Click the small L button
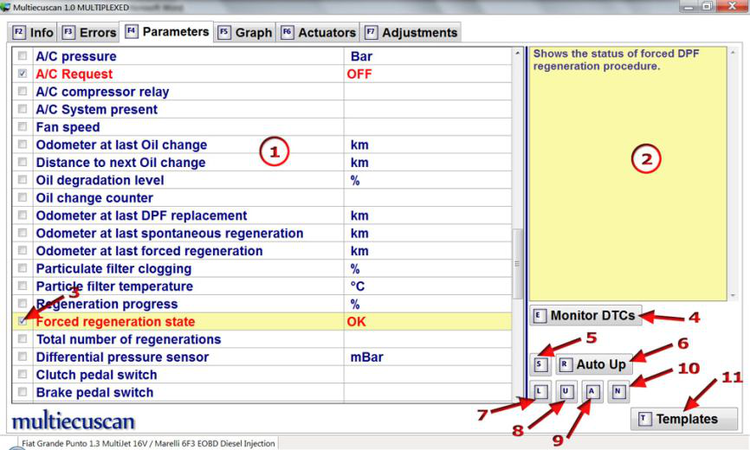750x450 pixels. tap(540, 390)
